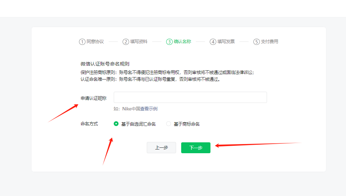Click the 基于商标命名 option text
This screenshot has height=196, width=346.
187,124
